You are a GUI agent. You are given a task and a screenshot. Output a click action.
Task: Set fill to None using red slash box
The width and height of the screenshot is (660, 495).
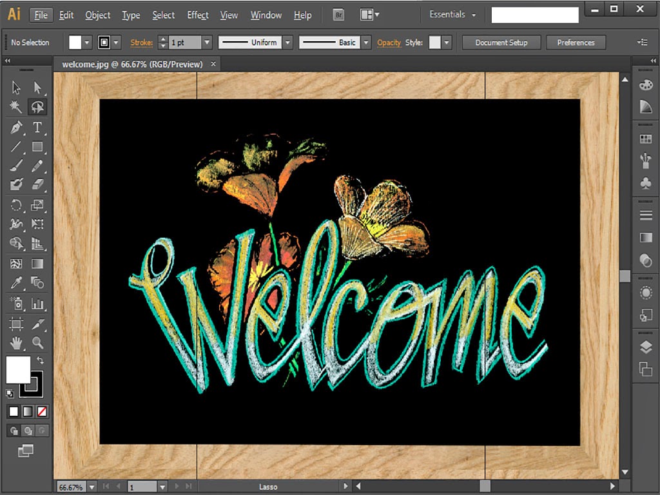pos(42,411)
